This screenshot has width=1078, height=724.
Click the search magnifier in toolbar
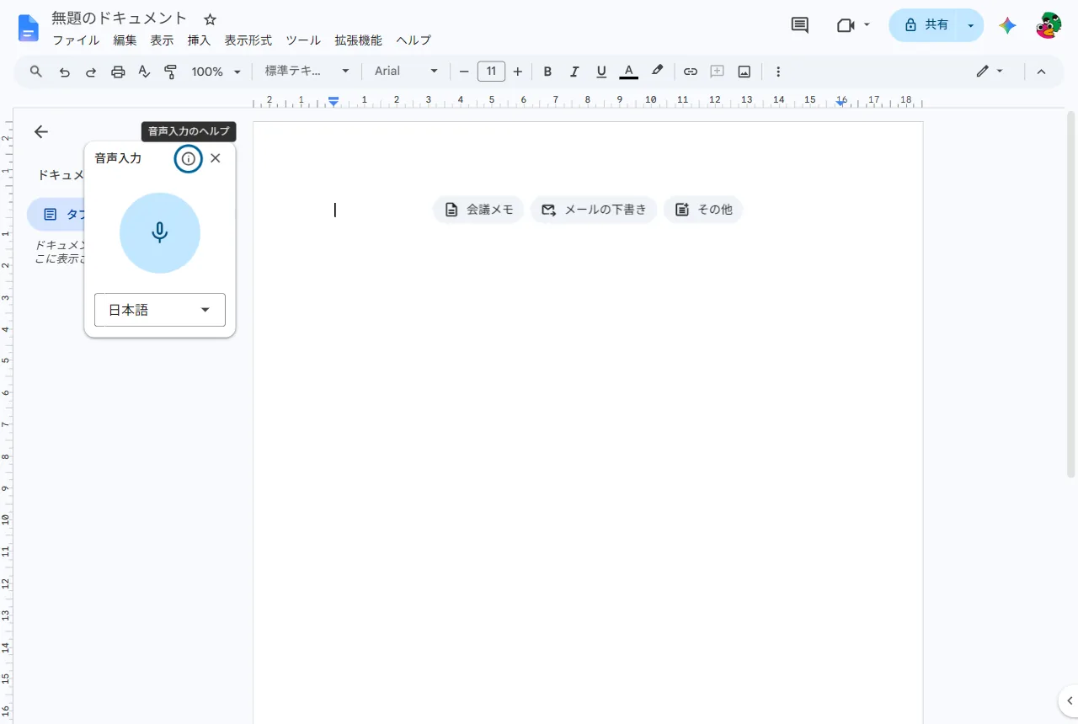click(x=36, y=72)
